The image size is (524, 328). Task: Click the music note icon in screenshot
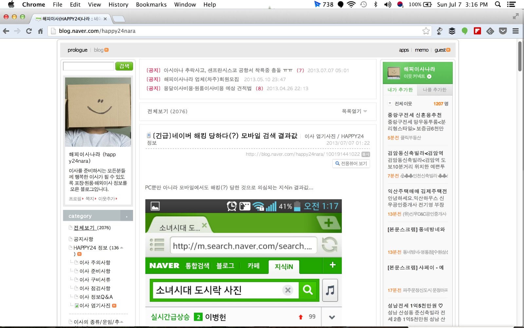pos(330,290)
